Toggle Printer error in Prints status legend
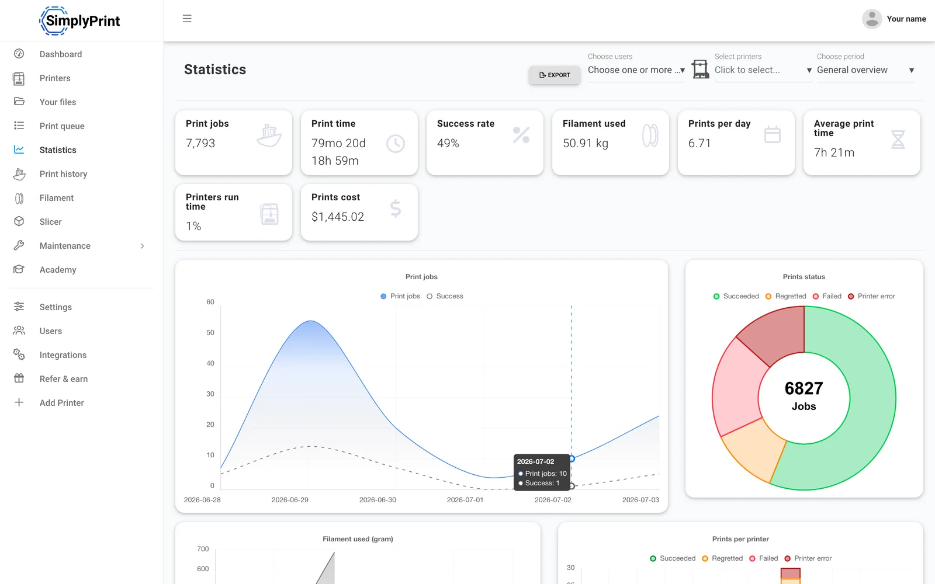Screen dimensions: 935x584 [x=871, y=296]
